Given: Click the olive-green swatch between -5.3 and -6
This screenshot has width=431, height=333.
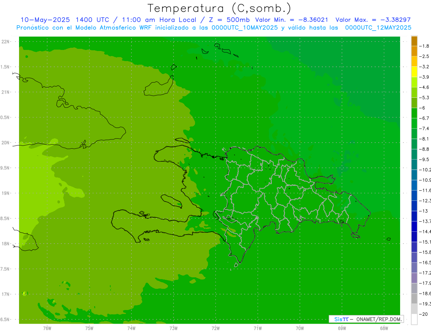Looking at the screenshot, I should [x=414, y=103].
